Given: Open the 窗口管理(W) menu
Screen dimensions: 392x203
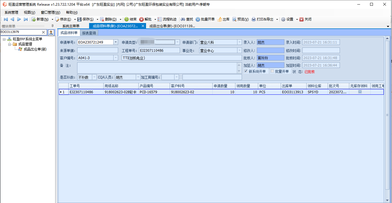Looking at the screenshot, I should [51, 12].
